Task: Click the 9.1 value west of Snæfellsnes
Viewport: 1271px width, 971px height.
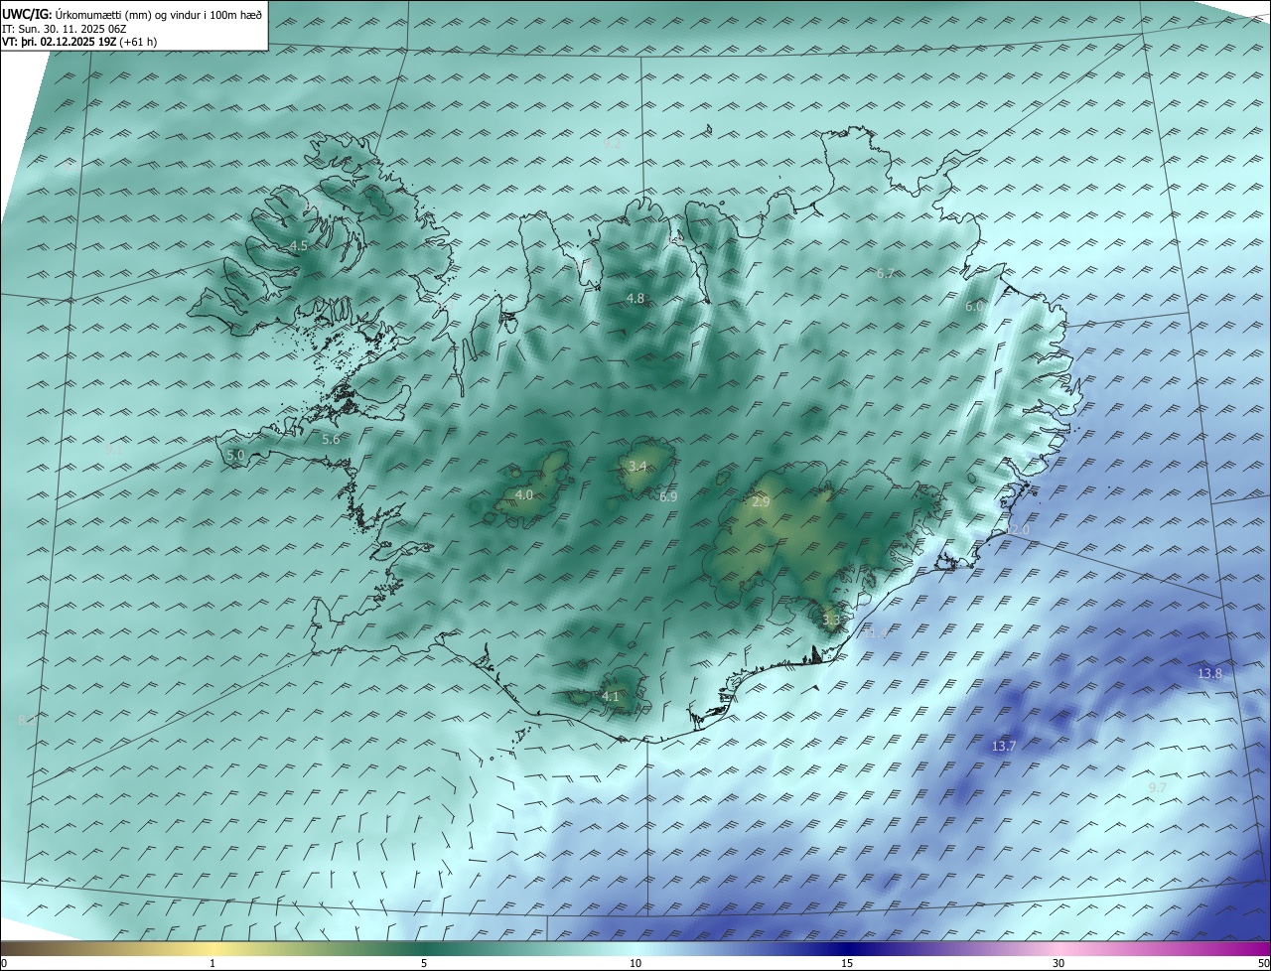Action: [x=114, y=449]
